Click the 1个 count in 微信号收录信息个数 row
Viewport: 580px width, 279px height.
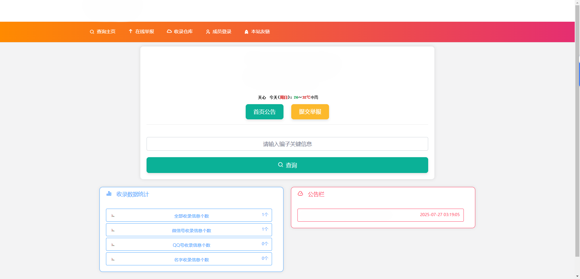[x=265, y=229]
